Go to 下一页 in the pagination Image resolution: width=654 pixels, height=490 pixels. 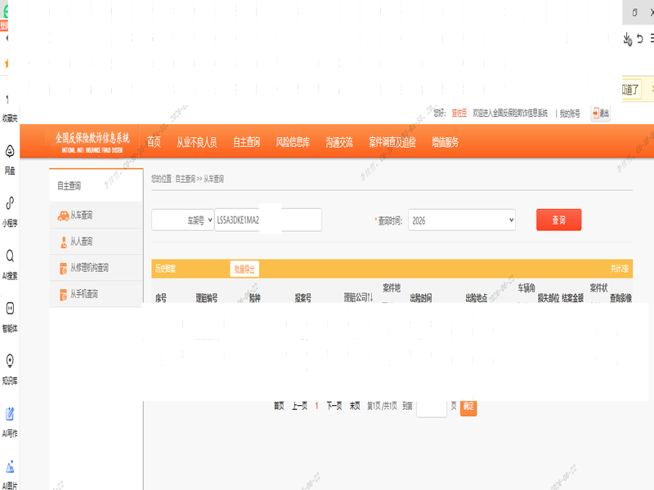pyautogui.click(x=334, y=406)
